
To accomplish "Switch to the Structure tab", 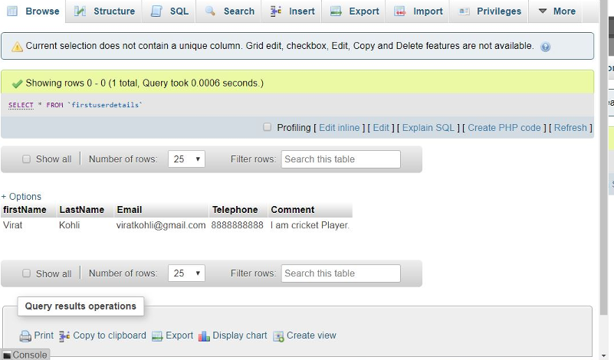I will [105, 11].
